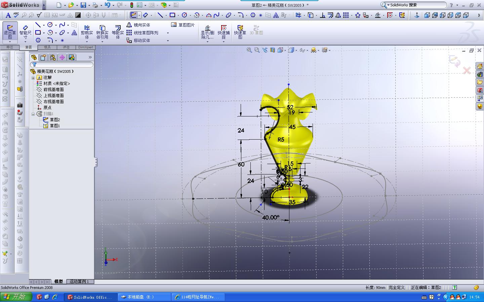This screenshot has width=484, height=302.
Task: Select the 模型 (Model) bottom tab
Action: [58, 282]
